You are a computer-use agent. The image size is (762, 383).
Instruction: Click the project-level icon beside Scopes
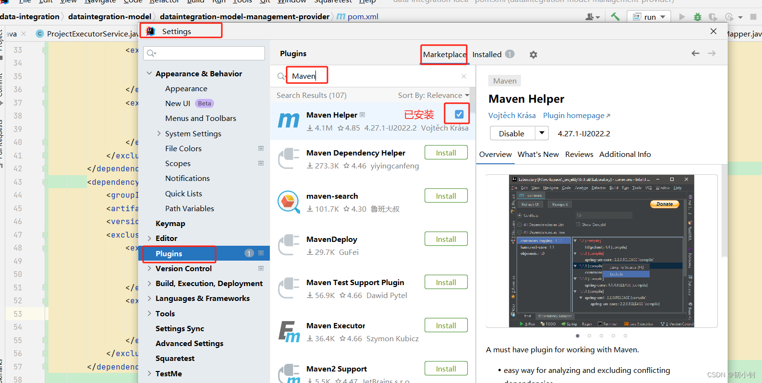[x=261, y=163]
